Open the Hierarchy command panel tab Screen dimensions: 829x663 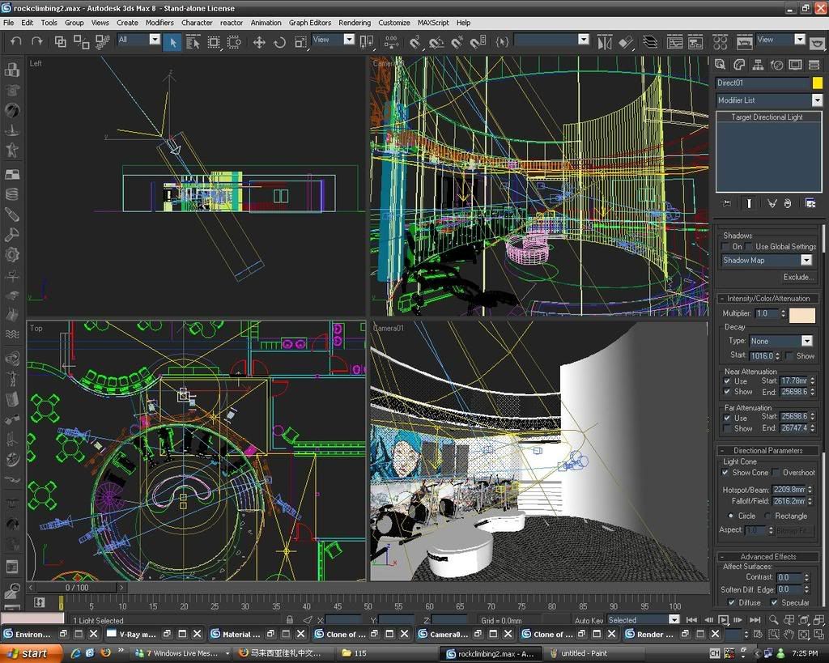click(x=759, y=65)
